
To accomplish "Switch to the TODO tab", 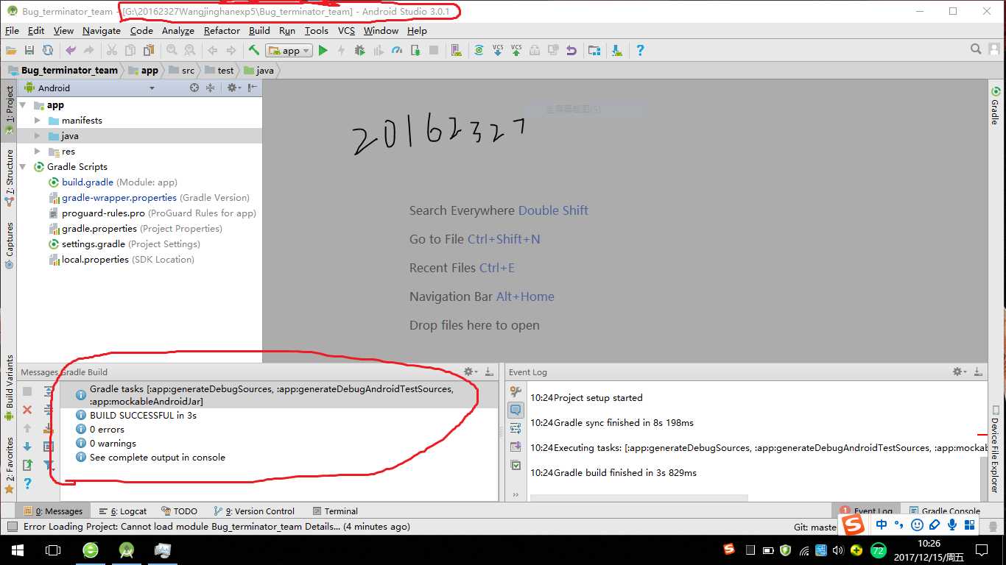I will tap(179, 511).
